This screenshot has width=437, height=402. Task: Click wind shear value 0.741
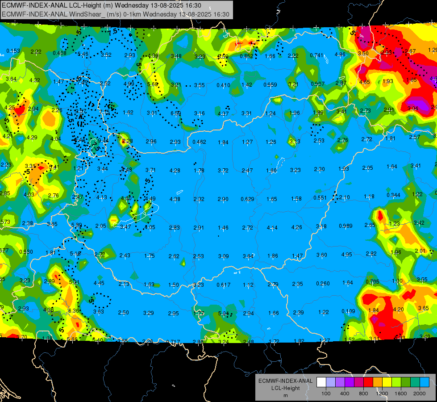pyautogui.click(x=316, y=55)
